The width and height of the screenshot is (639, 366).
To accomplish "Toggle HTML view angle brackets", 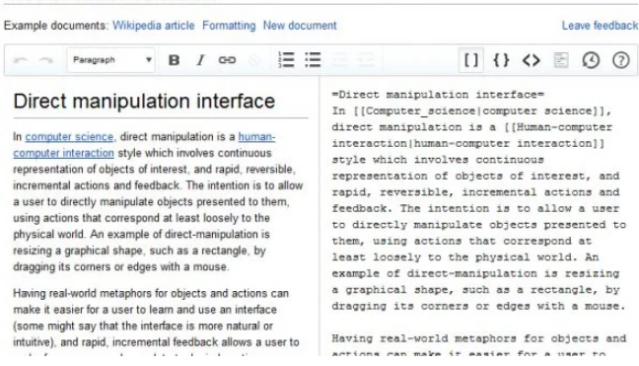I will (x=531, y=60).
